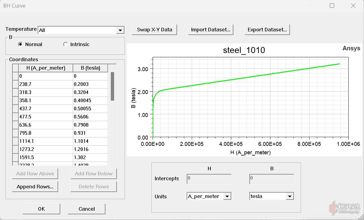Select the B cell with value 0.3204
The width and height of the screenshot is (364, 220).
91,92
